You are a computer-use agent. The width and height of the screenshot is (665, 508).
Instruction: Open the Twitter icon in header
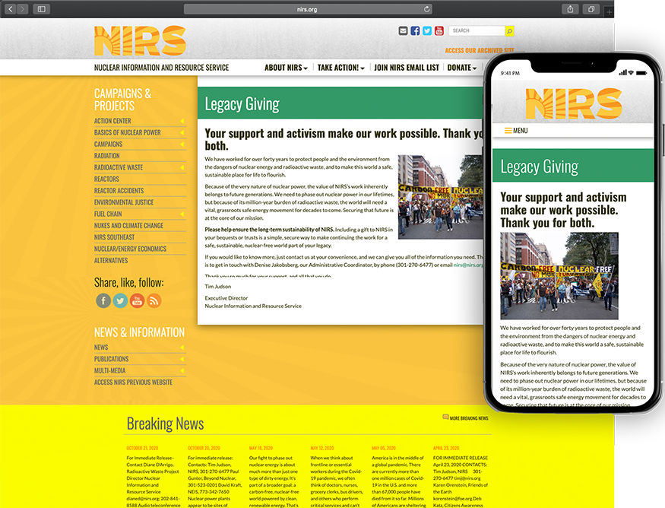click(427, 30)
